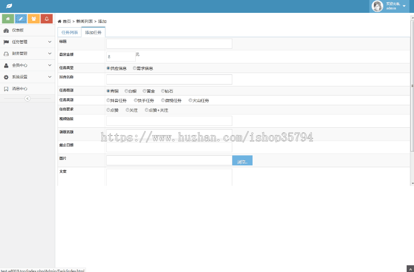Click the 领取名额 input field
The width and height of the screenshot is (414, 272).
pyautogui.click(x=169, y=134)
